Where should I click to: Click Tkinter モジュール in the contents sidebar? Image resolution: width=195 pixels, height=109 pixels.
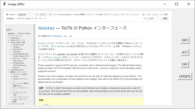[18, 40]
